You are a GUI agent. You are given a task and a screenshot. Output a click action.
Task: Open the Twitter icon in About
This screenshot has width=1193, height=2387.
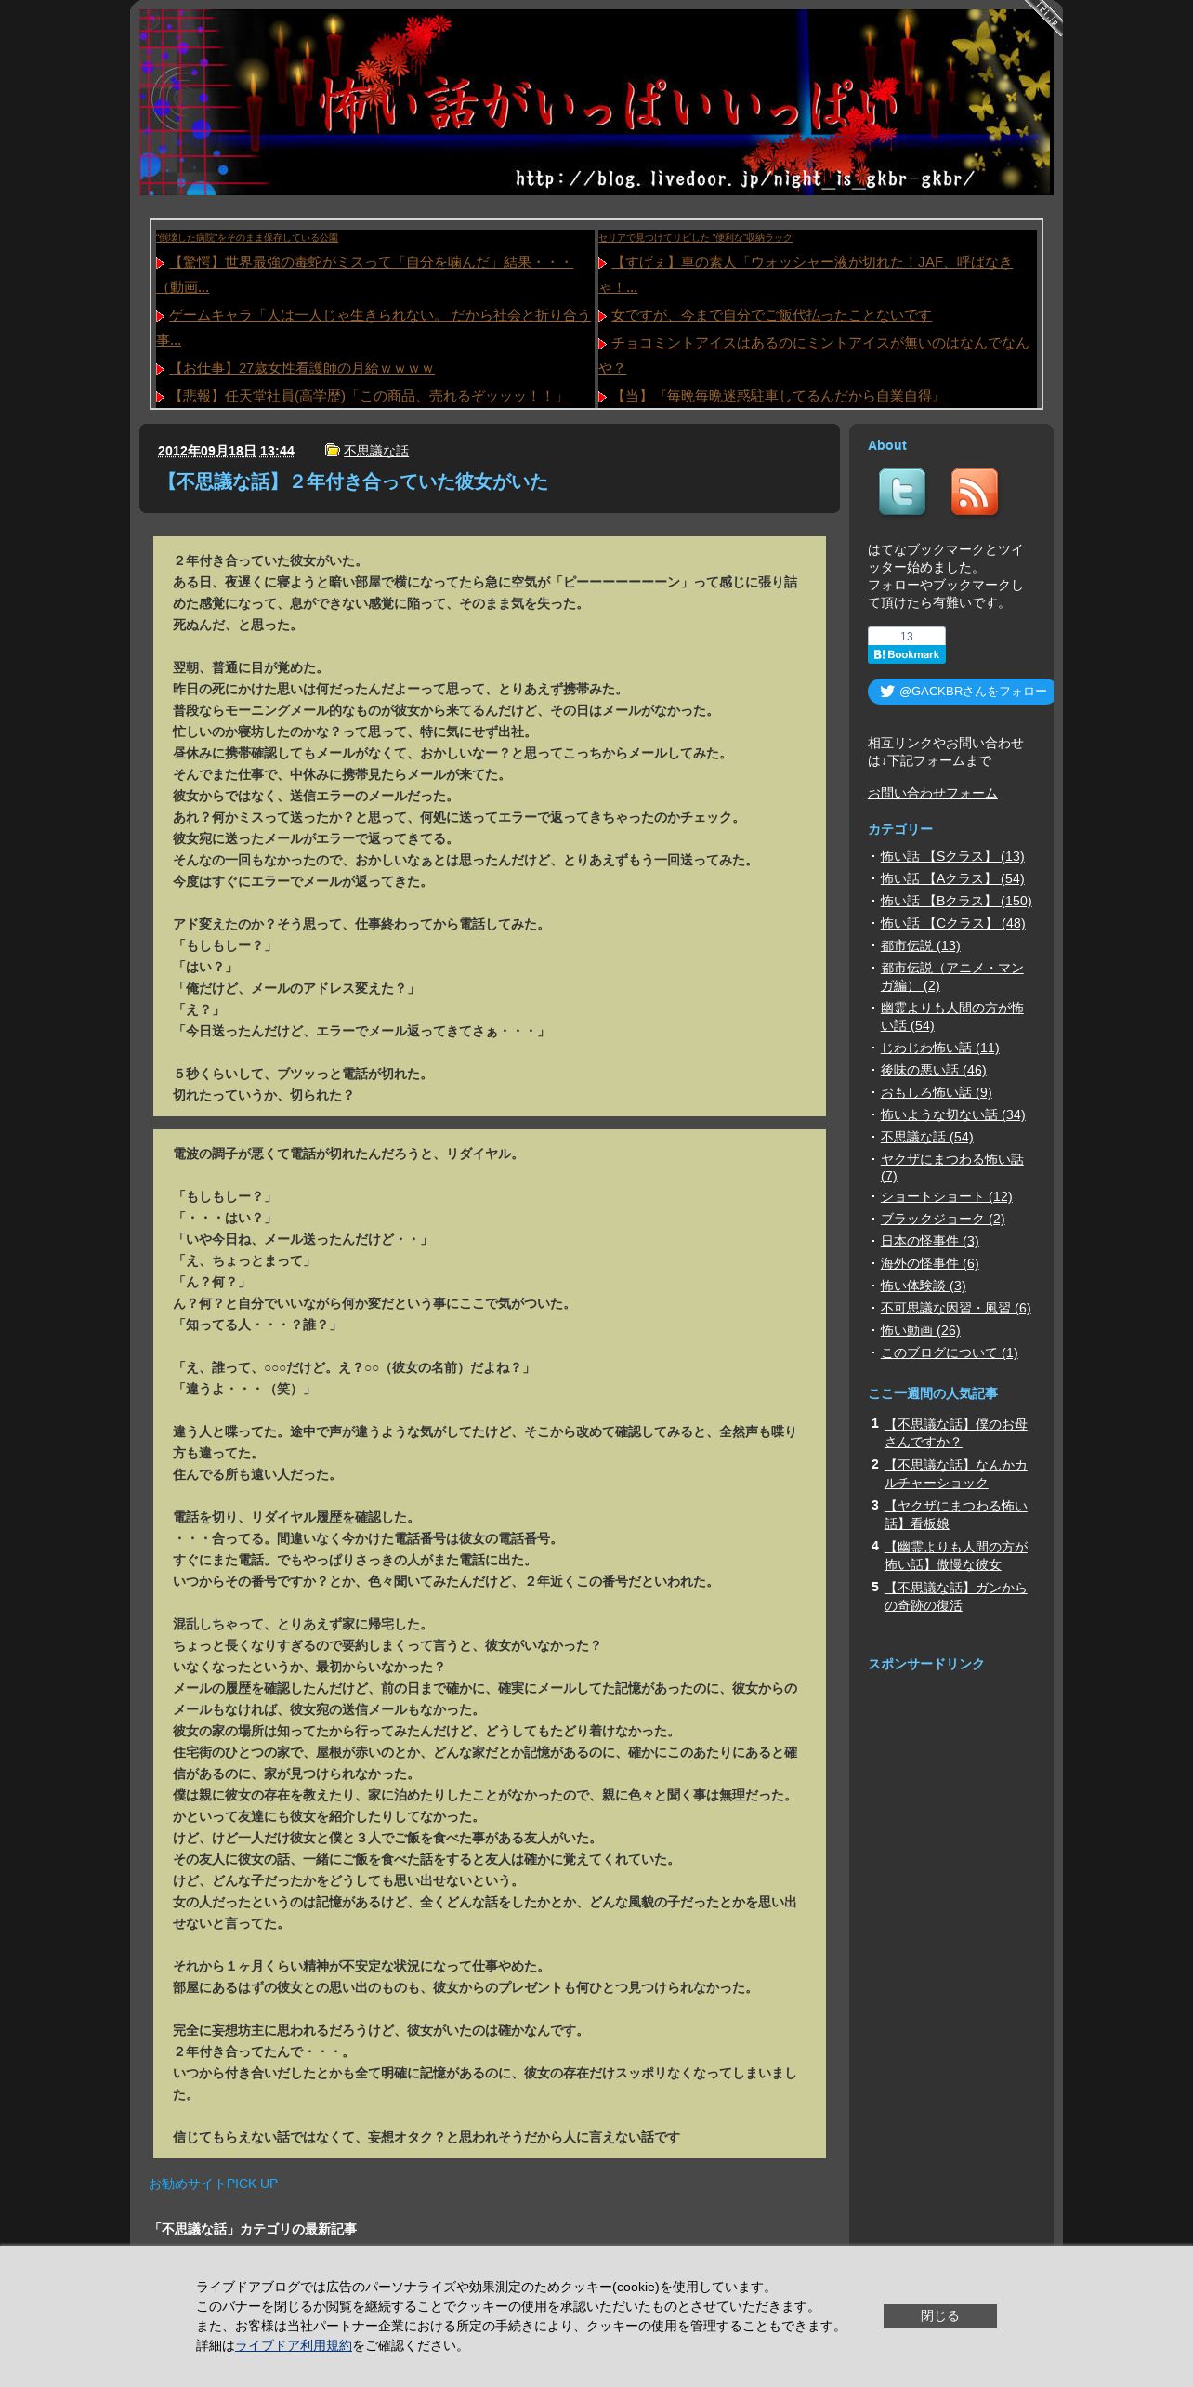902,492
